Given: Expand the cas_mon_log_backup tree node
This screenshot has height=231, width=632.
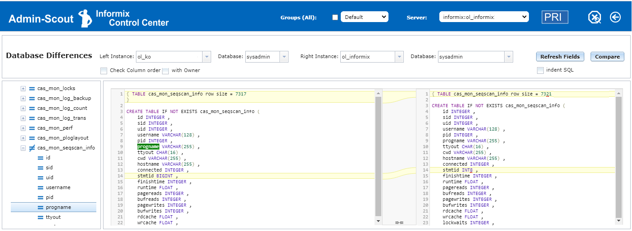Looking at the screenshot, I should [23, 98].
